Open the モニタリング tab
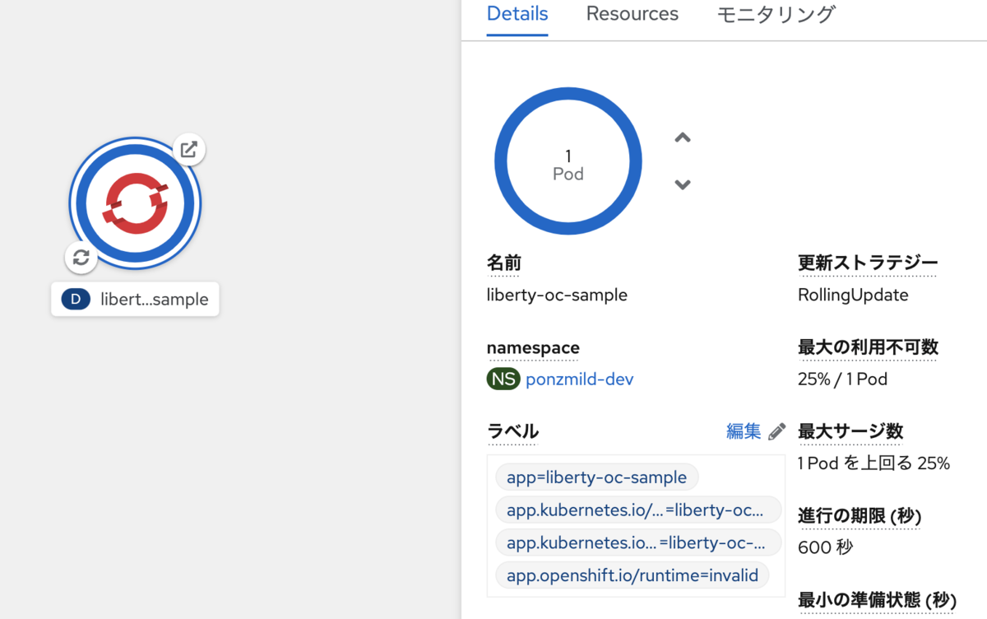Screen dimensions: 987x619 click(x=776, y=14)
